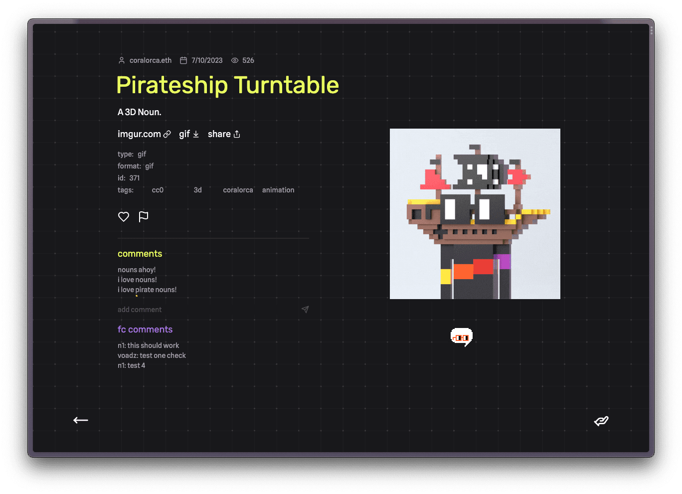The width and height of the screenshot is (682, 494).
Task: Click the fc comments heading
Action: point(145,329)
